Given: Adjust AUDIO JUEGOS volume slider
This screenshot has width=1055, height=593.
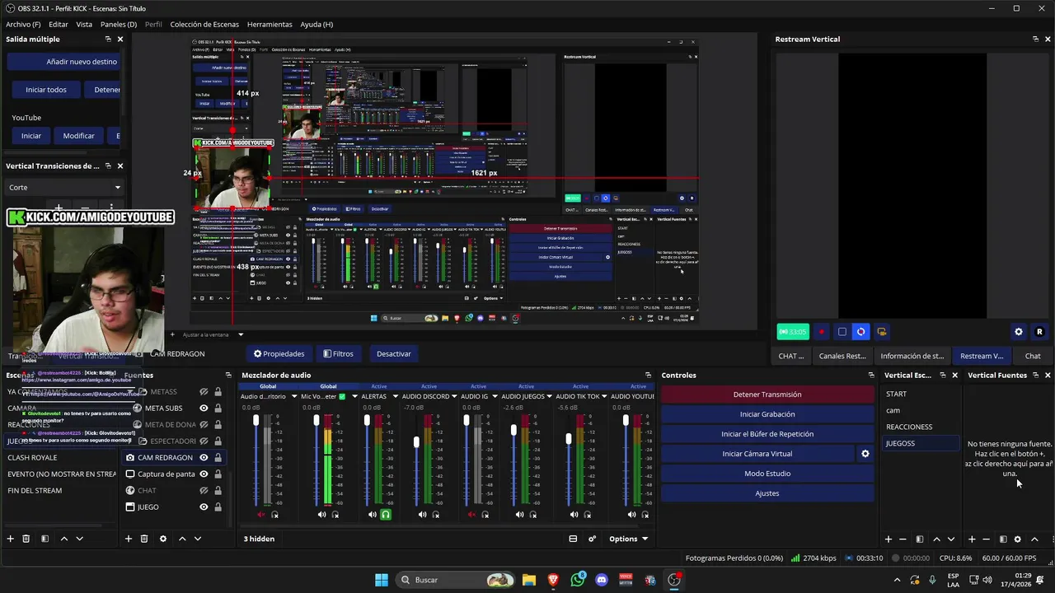Looking at the screenshot, I should click(513, 430).
